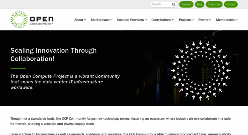Screen dimensions: 248x135
Task: Expand the chevron next to Membership
Action: pos(237,20)
